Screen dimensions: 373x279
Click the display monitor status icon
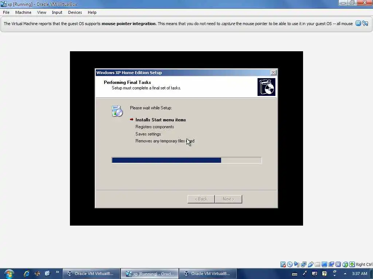click(x=324, y=264)
